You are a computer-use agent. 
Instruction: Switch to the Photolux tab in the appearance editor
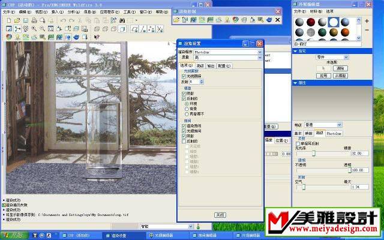point(334,133)
